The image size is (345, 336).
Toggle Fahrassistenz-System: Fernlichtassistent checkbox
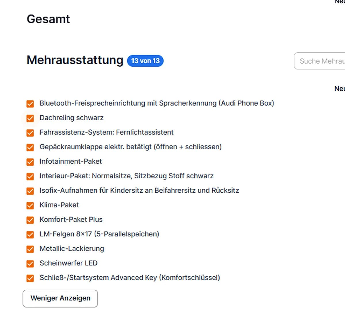coord(30,133)
